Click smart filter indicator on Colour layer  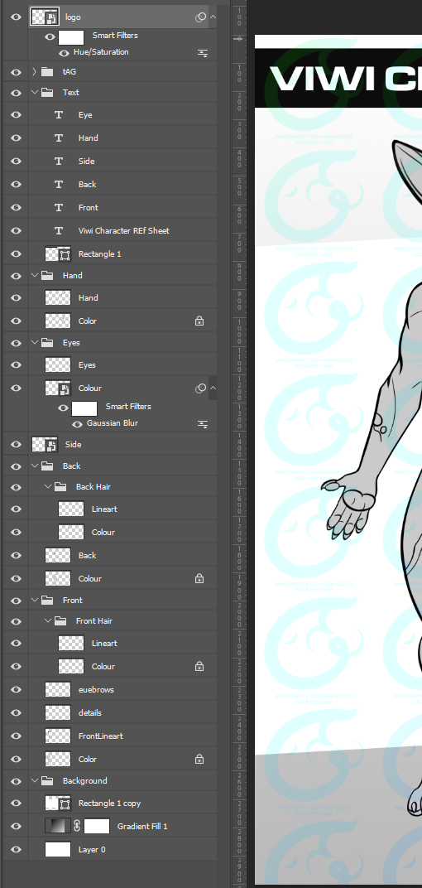click(x=200, y=388)
